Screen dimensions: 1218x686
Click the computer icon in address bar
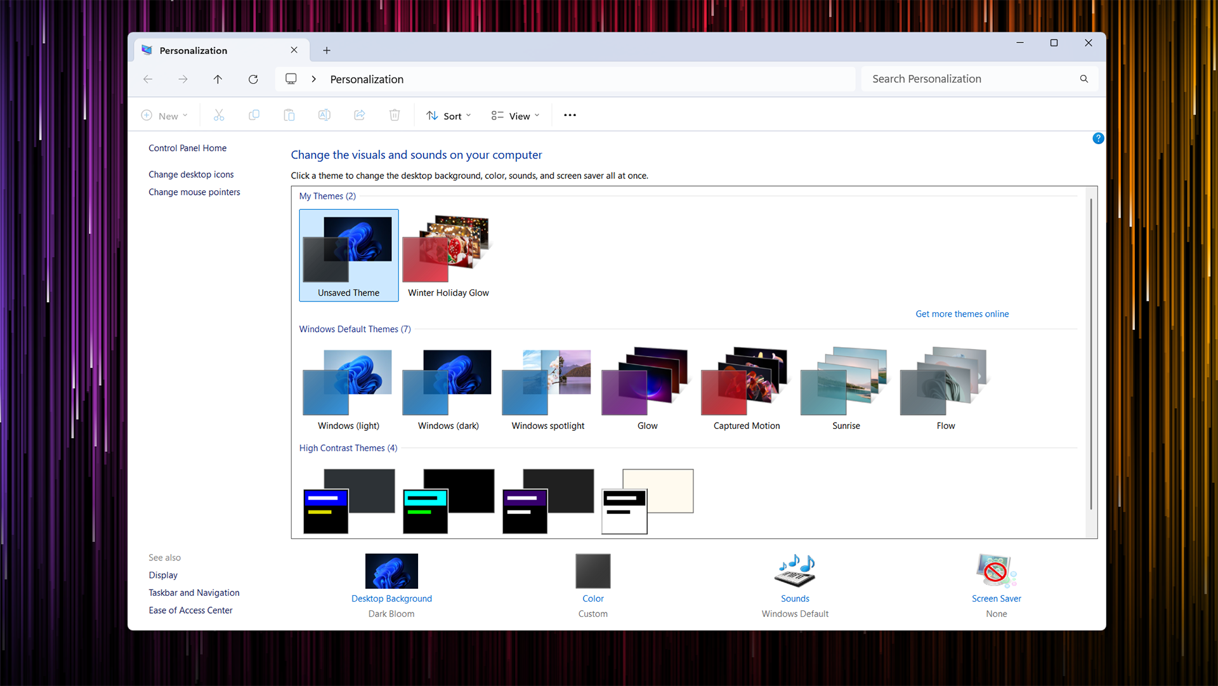[291, 79]
